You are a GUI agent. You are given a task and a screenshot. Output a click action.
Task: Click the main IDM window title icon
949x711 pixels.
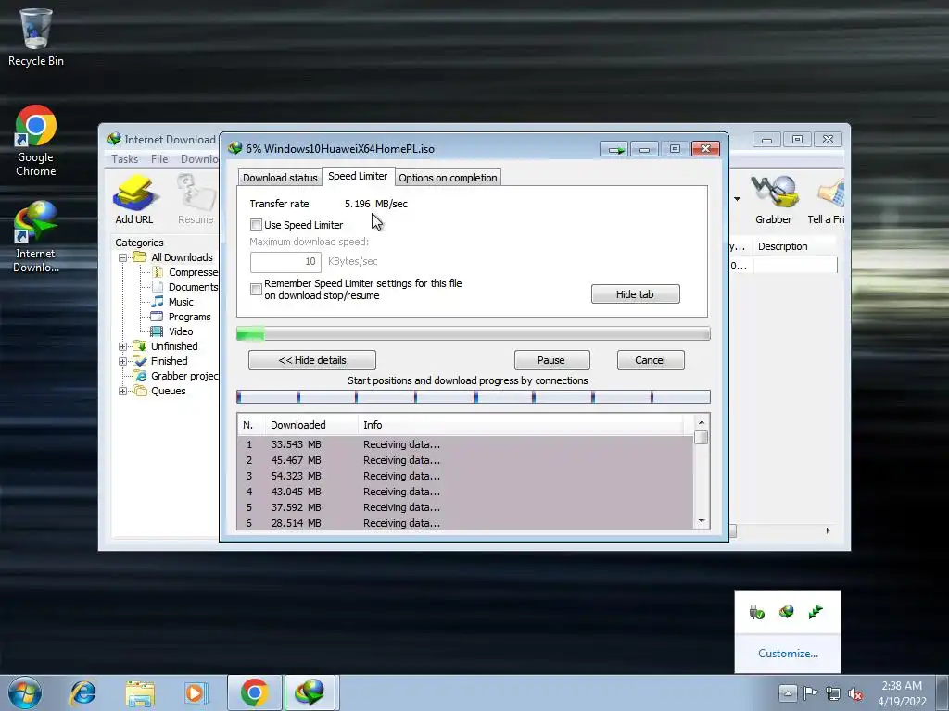[x=113, y=139]
